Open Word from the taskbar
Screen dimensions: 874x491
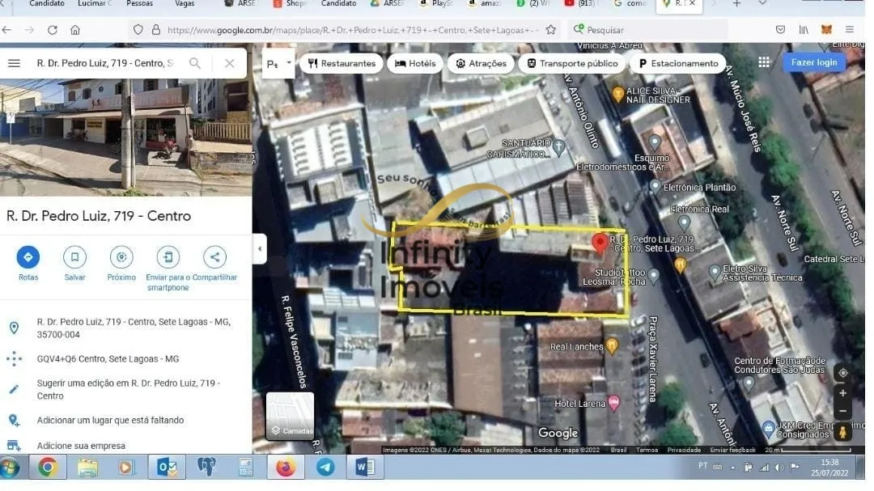click(365, 467)
